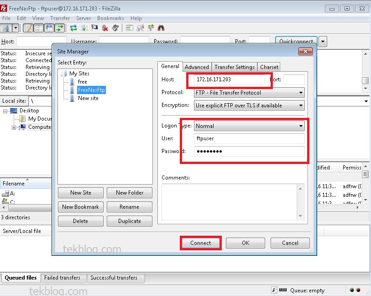Click the Disconnect from server icon
This screenshot has width=371, height=296.
click(x=105, y=28)
